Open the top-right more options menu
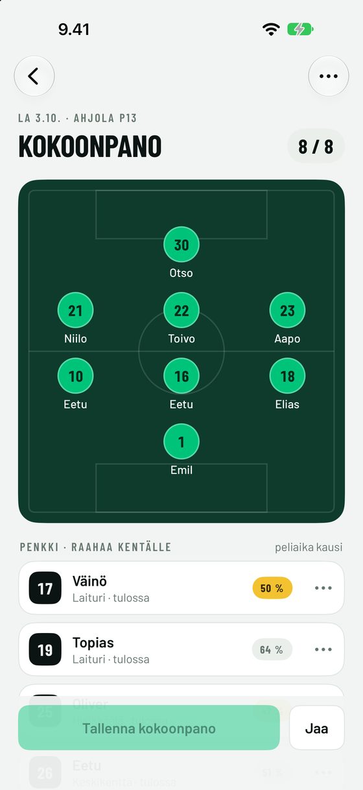This screenshot has width=363, height=790. pyautogui.click(x=329, y=76)
